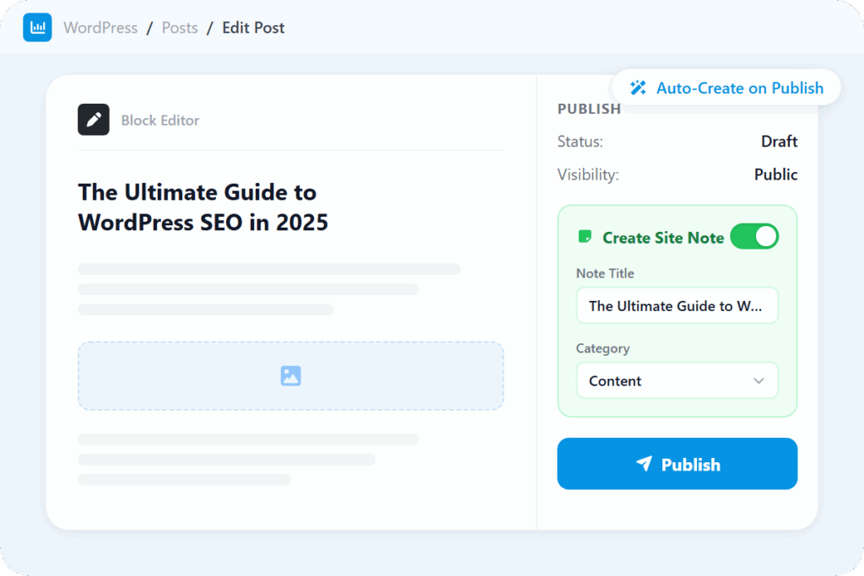Focus the Note Title input field
Viewport: 864px width, 576px height.
pos(677,306)
